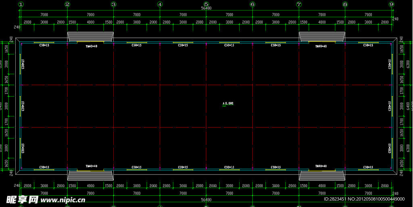Screen dimensions: 413x207
Task: Pick the bottom-left entrance steps symbol
Action: tap(90, 175)
